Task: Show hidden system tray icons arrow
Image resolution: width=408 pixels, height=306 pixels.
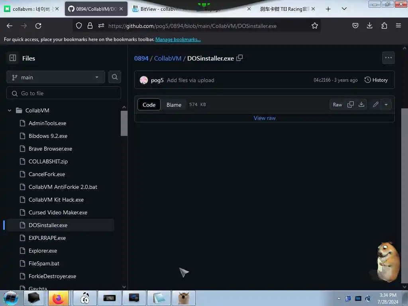Action: pos(339,299)
